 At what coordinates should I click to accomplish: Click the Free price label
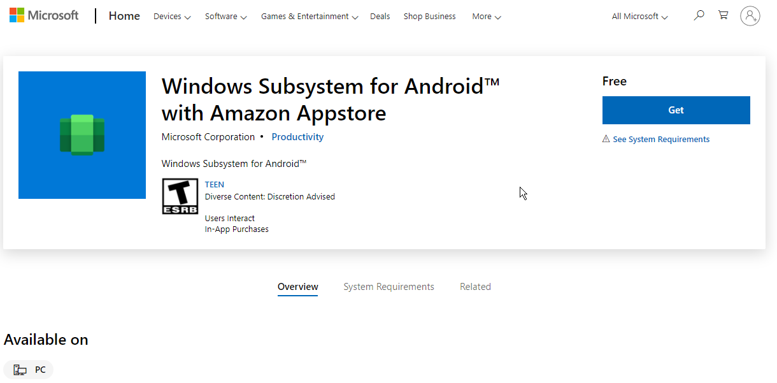coord(615,81)
